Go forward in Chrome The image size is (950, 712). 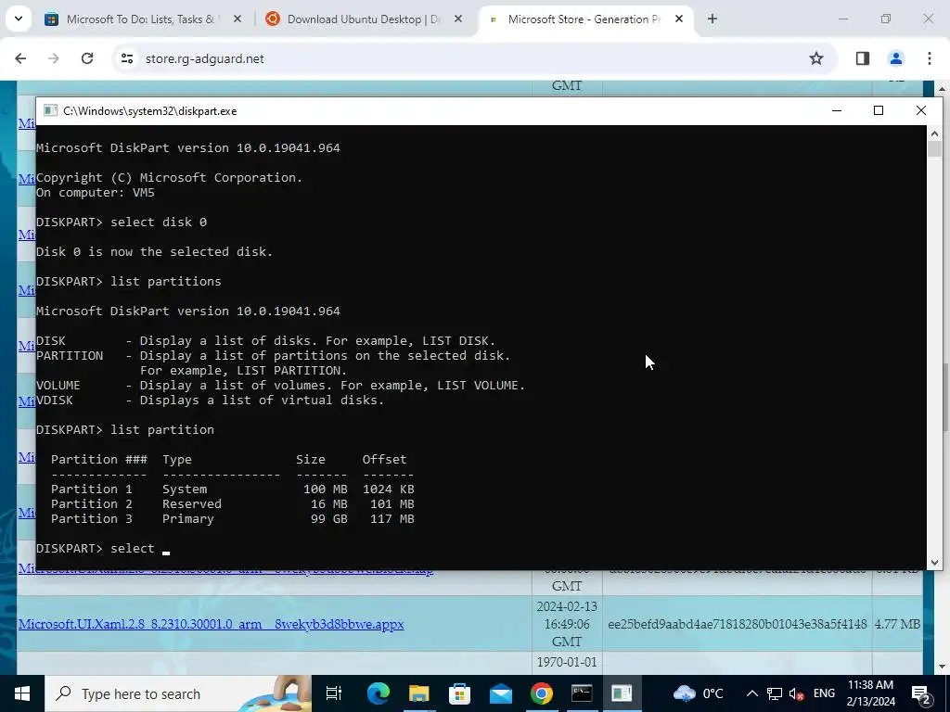(x=54, y=58)
